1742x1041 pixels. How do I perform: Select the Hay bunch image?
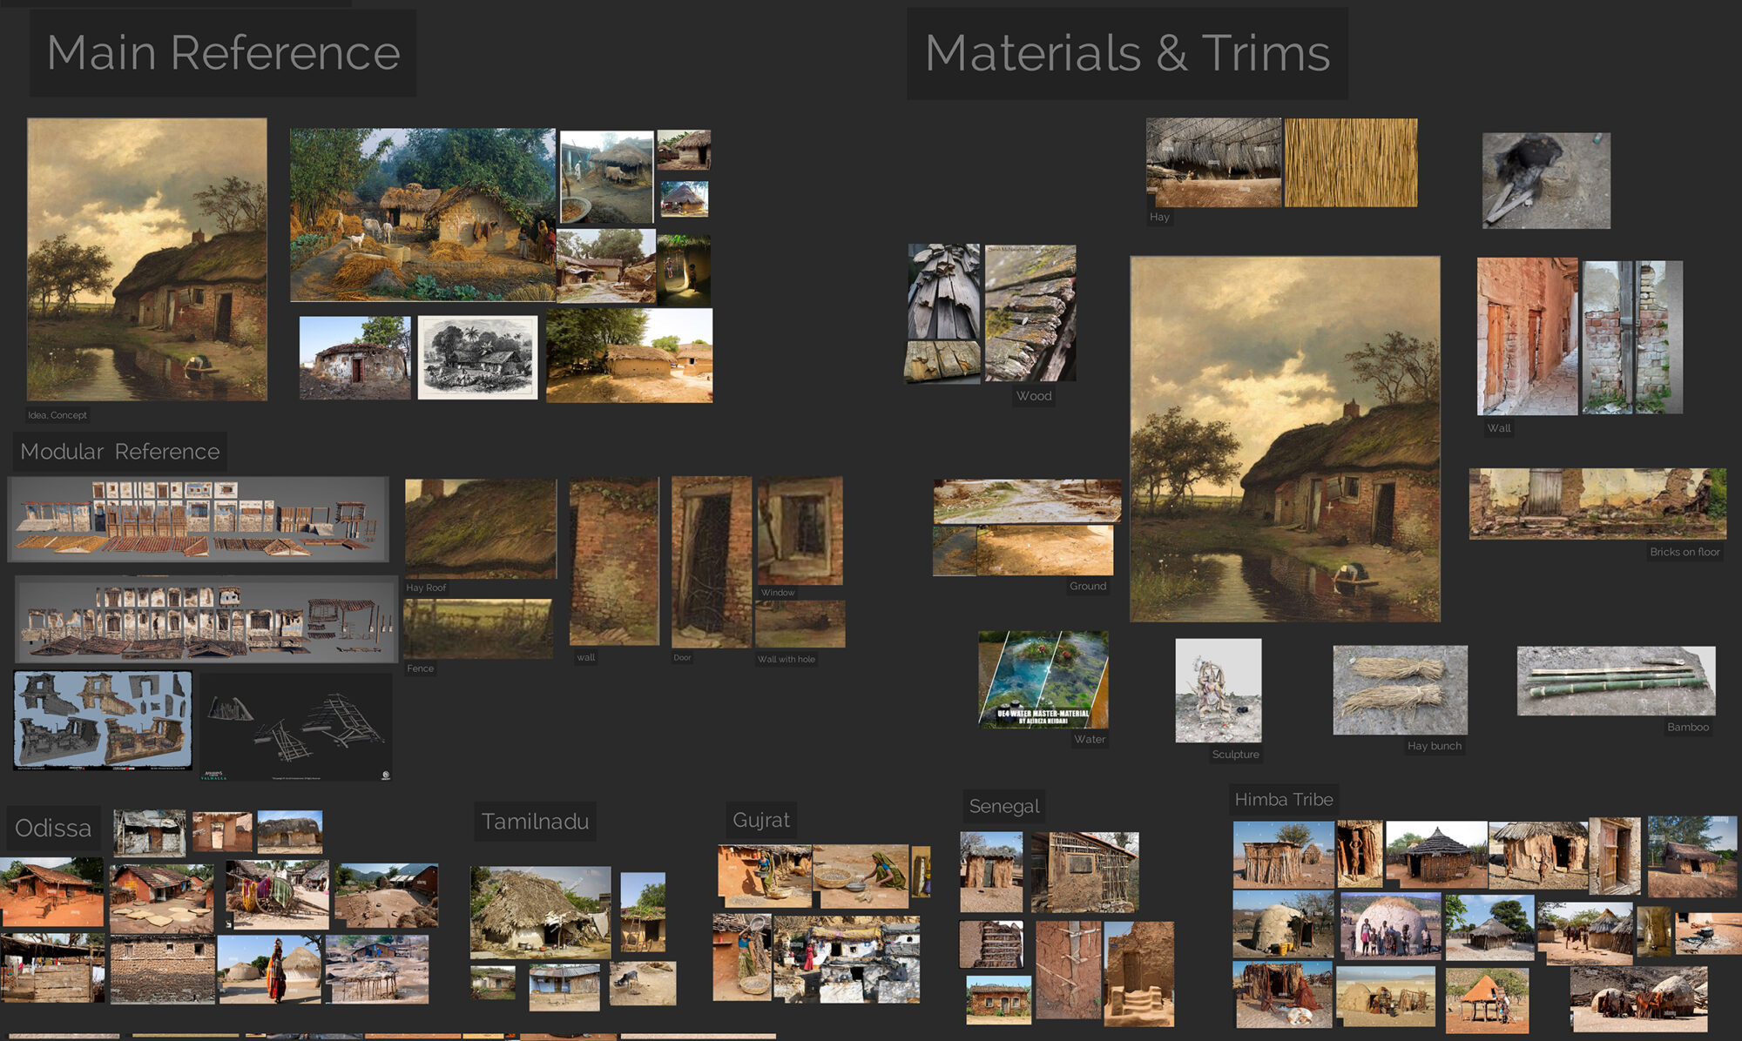coord(1400,689)
